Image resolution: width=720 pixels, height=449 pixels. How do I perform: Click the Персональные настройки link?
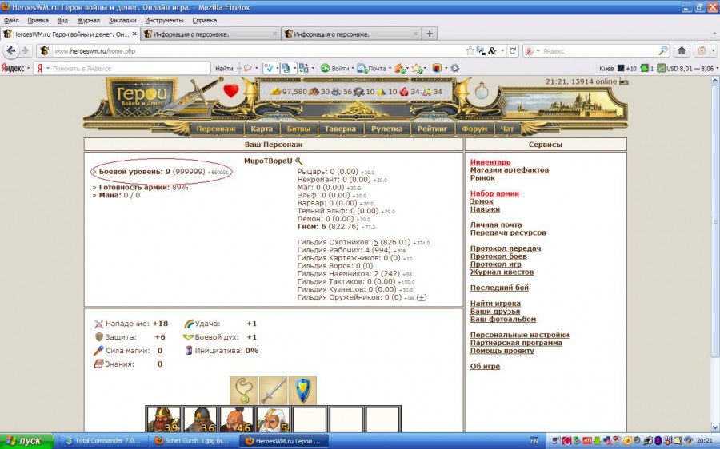(519, 335)
